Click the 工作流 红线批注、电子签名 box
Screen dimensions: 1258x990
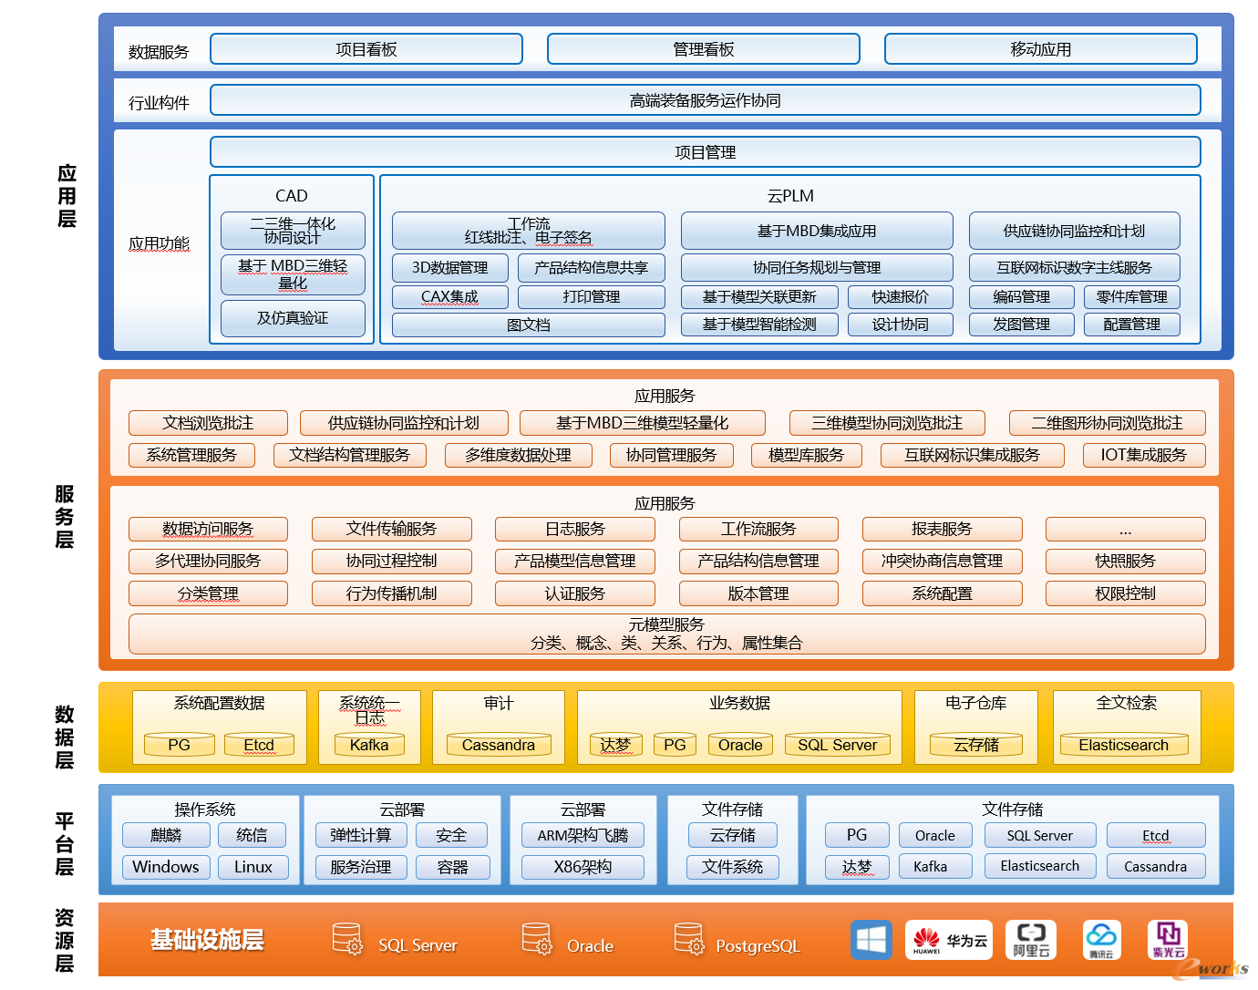click(x=529, y=231)
